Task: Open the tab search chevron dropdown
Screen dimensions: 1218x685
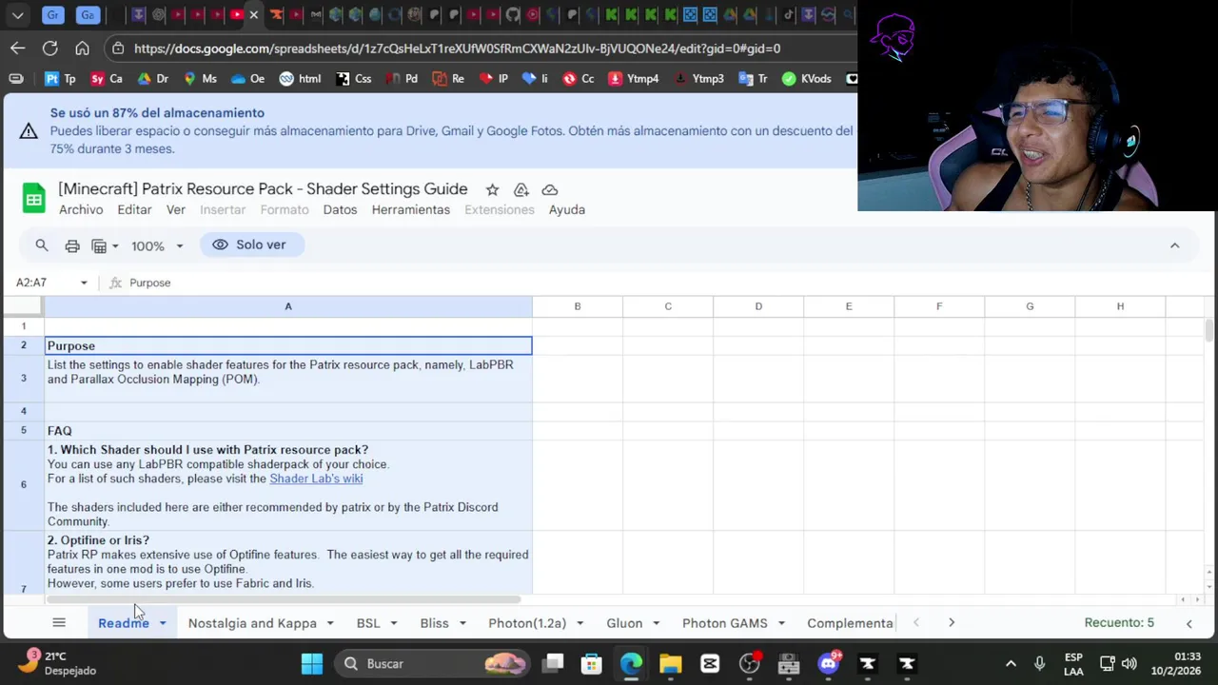Action: pos(18,14)
